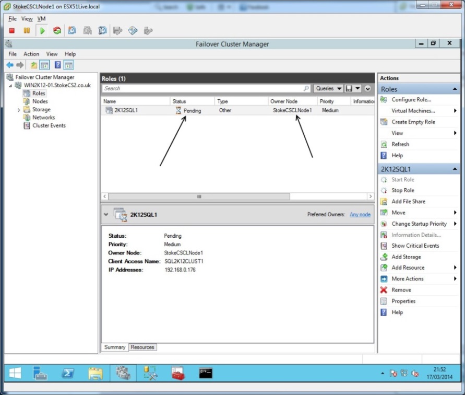Open the Action menu

[x=31, y=54]
